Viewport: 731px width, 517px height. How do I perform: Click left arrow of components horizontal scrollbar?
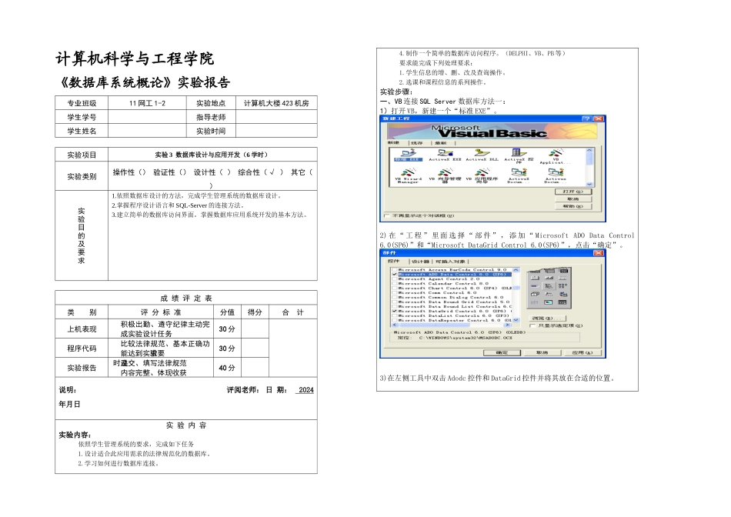click(394, 325)
